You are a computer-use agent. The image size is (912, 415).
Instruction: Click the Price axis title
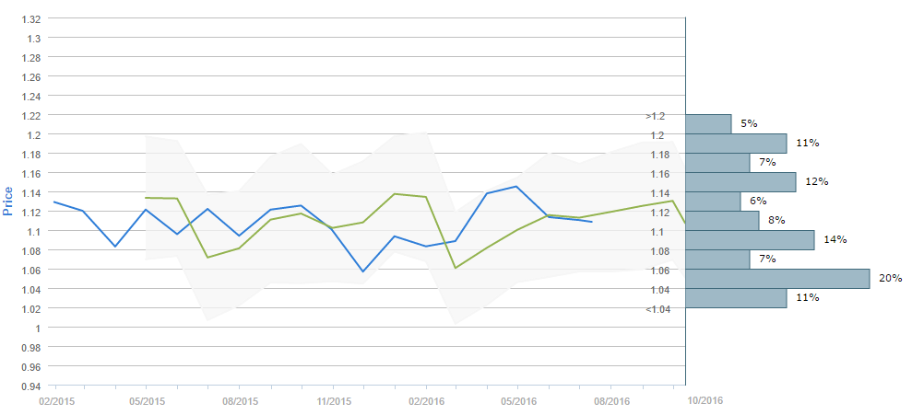click(x=8, y=201)
